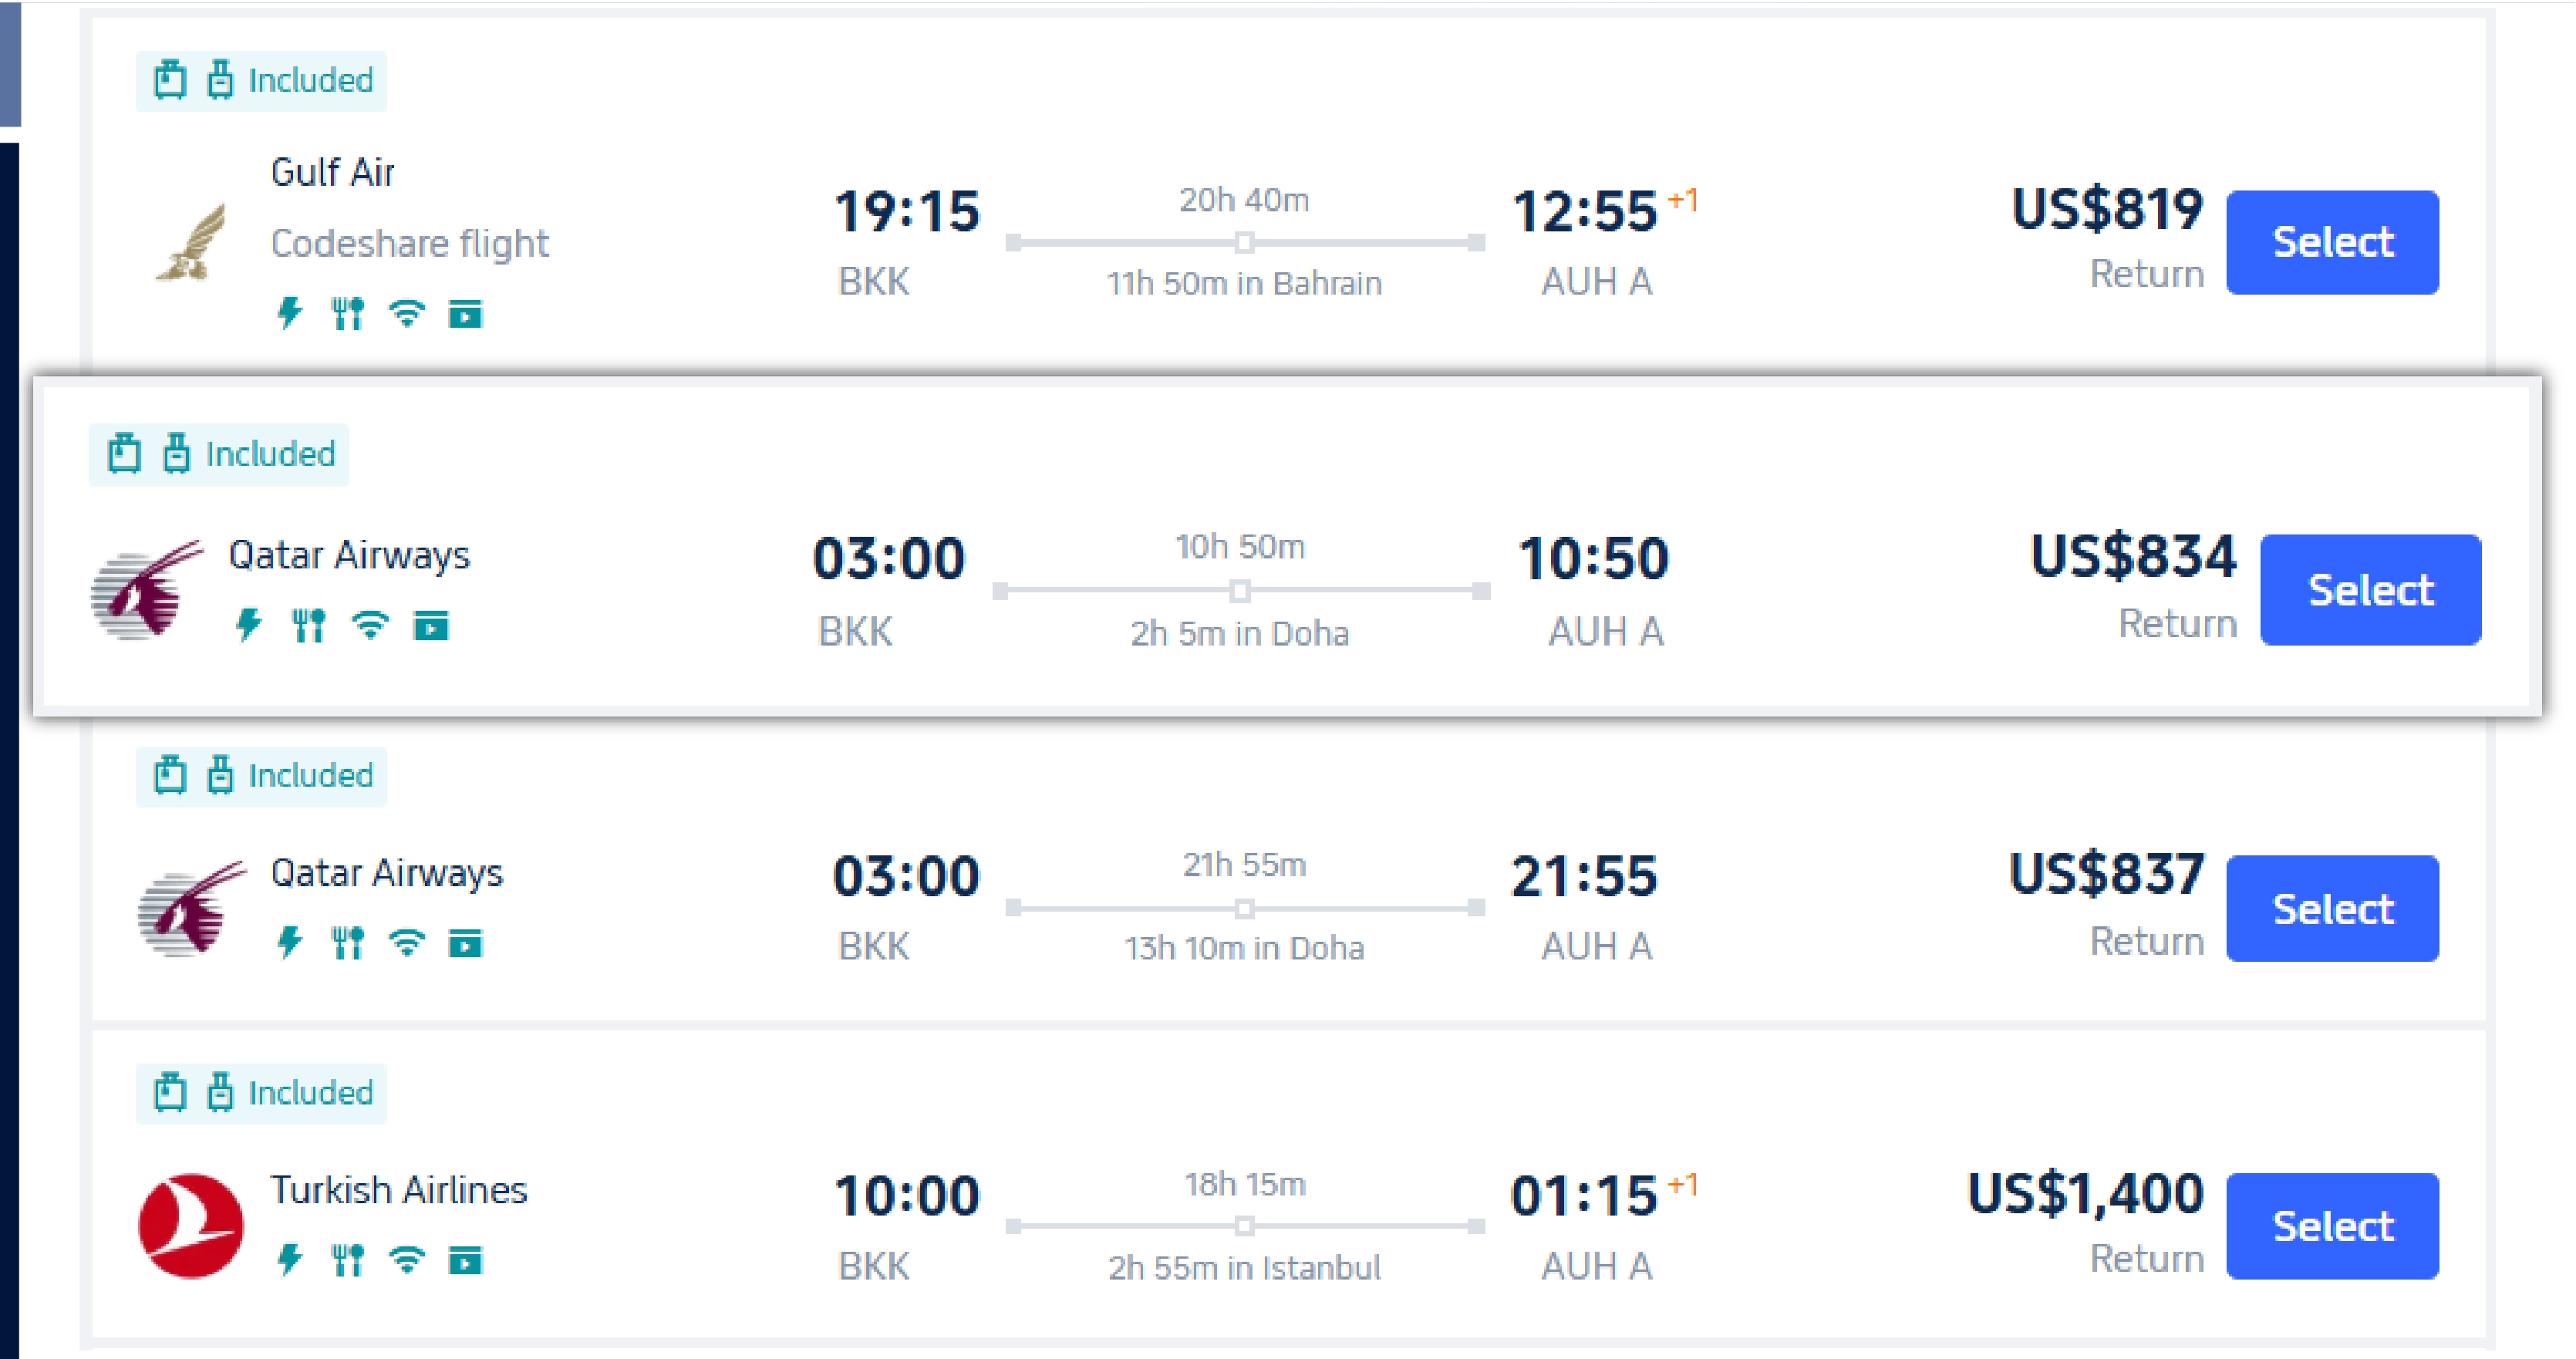Click the in-flight WiFi icon on Gulf Air flight
Screen dimensions: 2576x1359
[x=407, y=314]
